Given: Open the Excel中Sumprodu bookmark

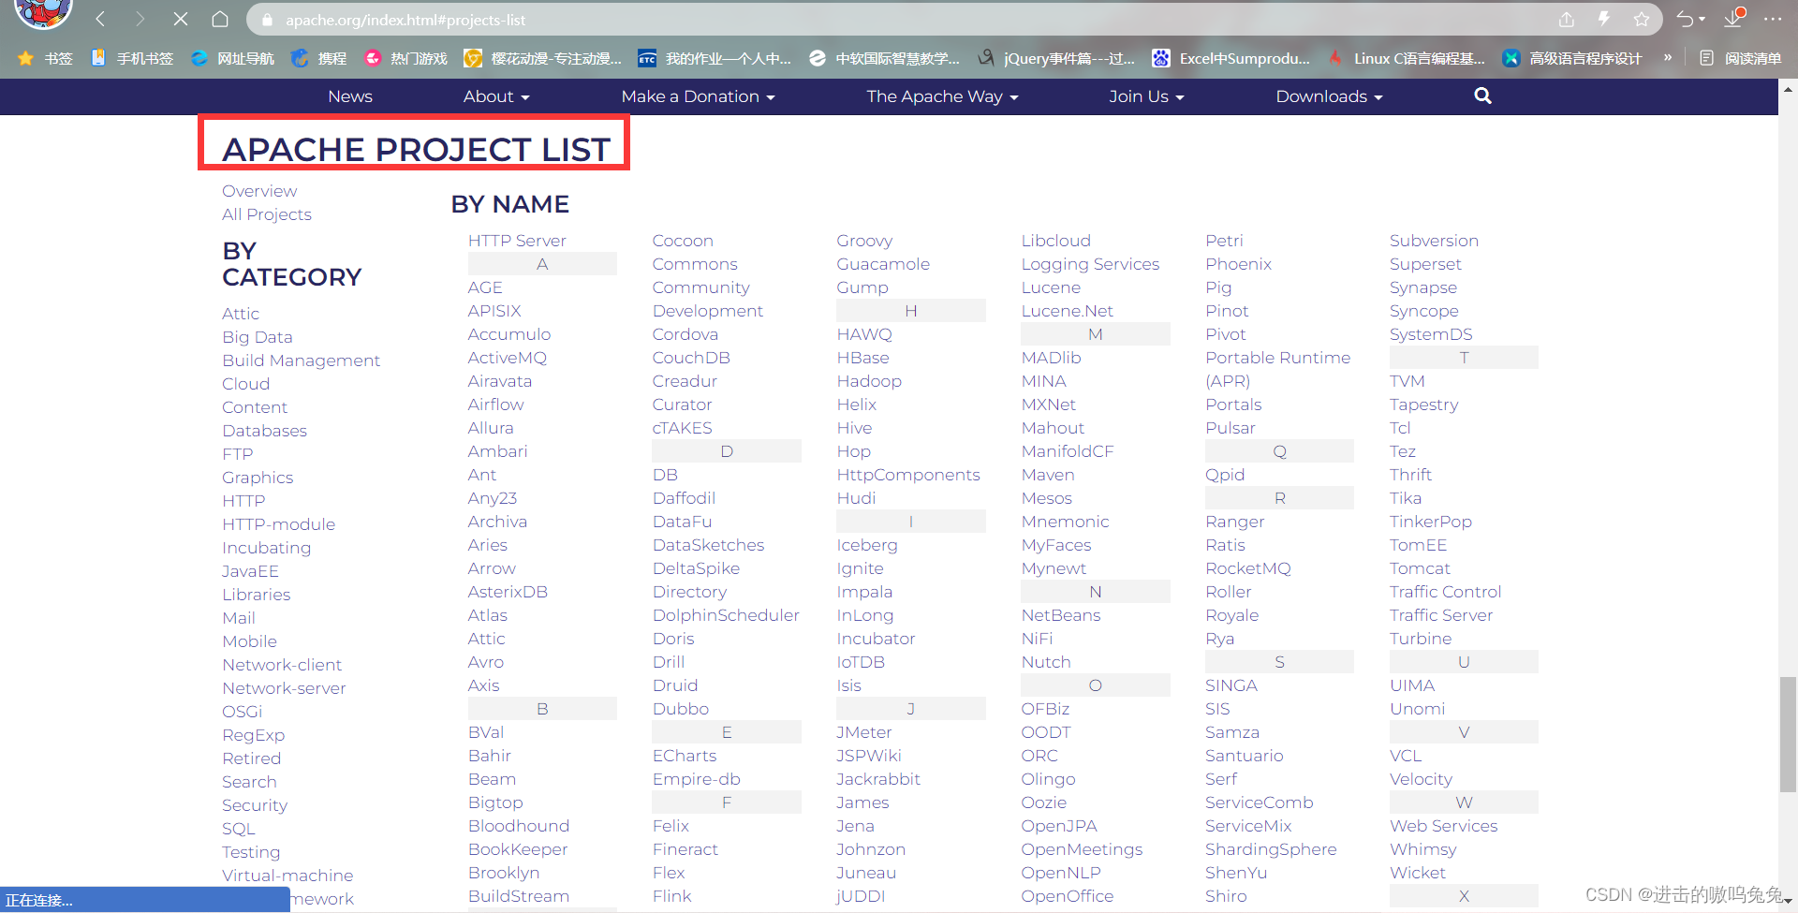Looking at the screenshot, I should [1231, 58].
